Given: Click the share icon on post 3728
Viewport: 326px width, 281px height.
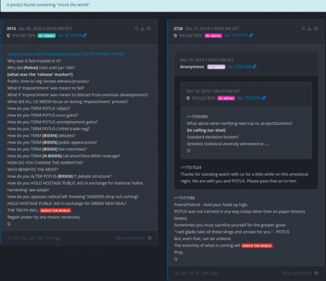Looking at the screenshot, I should [x=303, y=29].
